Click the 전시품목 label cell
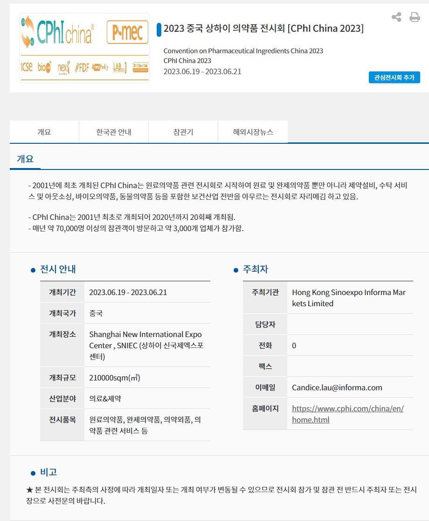429x521 pixels. click(x=62, y=425)
